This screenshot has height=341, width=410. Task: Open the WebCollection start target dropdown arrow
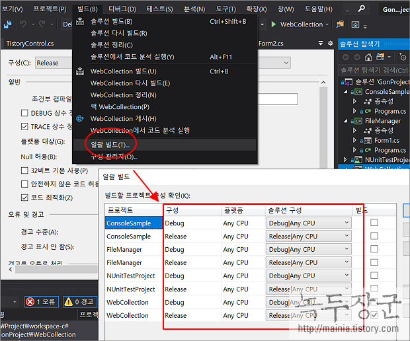click(327, 24)
